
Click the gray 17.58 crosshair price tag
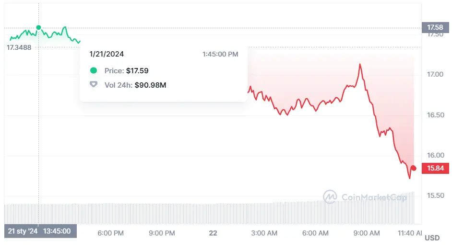(x=436, y=27)
